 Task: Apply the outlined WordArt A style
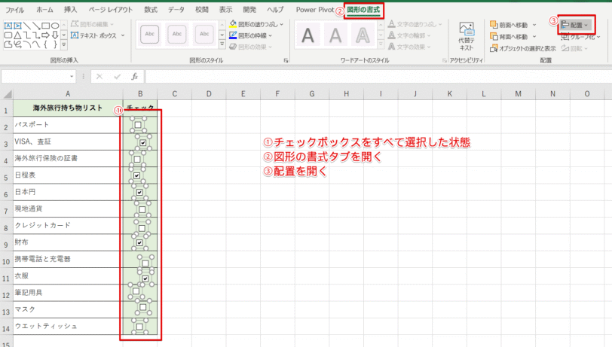pos(363,35)
